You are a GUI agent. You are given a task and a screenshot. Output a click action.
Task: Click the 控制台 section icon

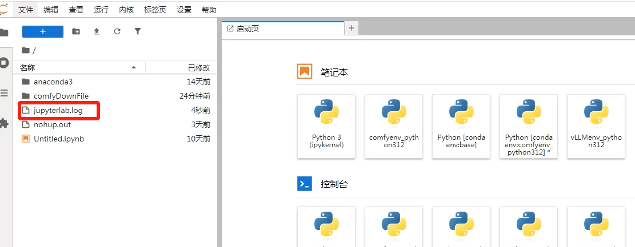(305, 184)
